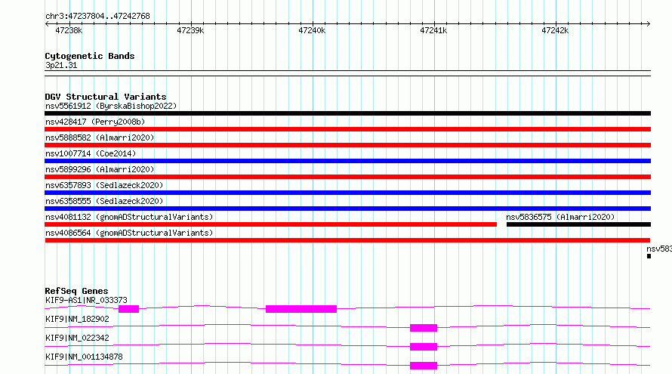Select the nsv428417 Perry2008b red bar
The height and width of the screenshot is (374, 672).
coord(347,129)
